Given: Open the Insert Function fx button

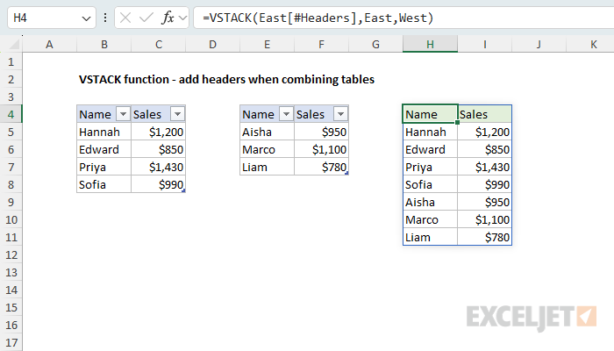Looking at the screenshot, I should [x=168, y=18].
